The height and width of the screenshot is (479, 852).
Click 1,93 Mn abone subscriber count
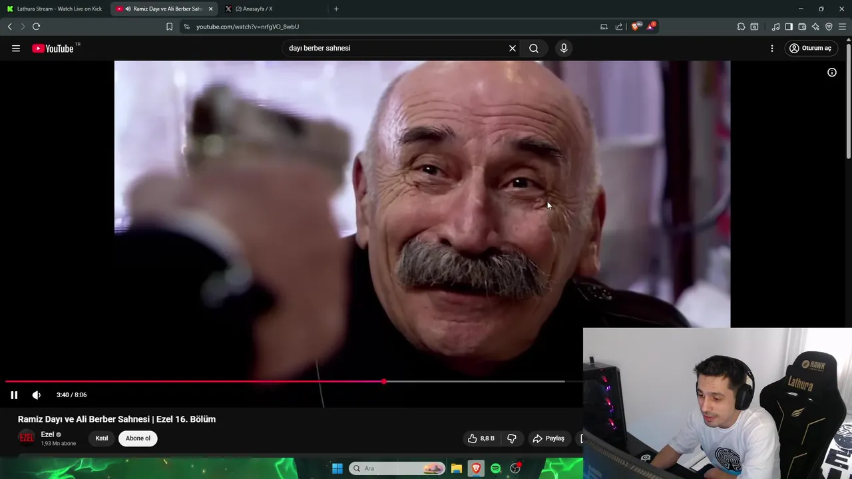pyautogui.click(x=59, y=444)
